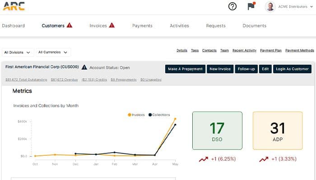The image size is (316, 180).
Task: Jump to the Team section link
Action: click(224, 50)
